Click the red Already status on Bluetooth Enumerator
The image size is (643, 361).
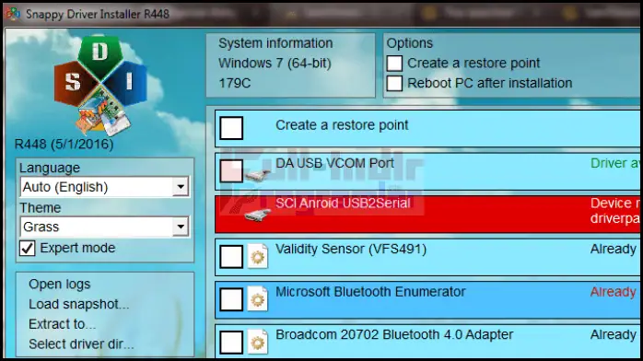pyautogui.click(x=614, y=292)
